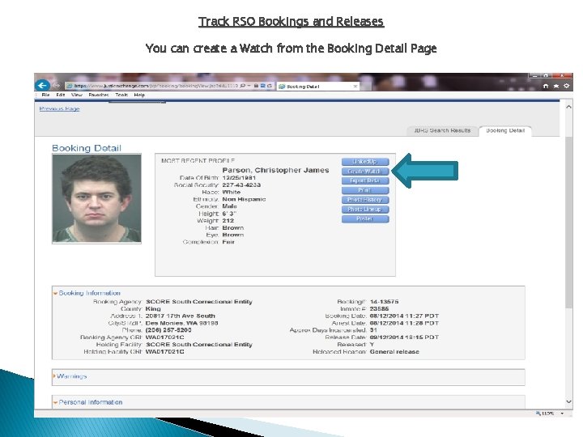Open the File menu
This screenshot has height=437, width=583.
click(45, 95)
